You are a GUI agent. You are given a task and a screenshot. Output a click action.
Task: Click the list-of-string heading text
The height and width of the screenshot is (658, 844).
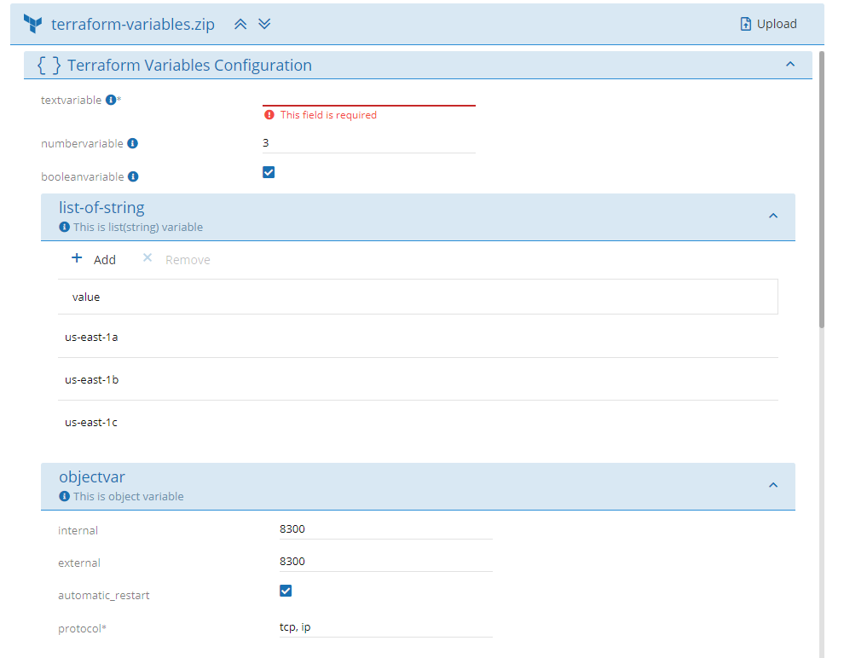(101, 208)
